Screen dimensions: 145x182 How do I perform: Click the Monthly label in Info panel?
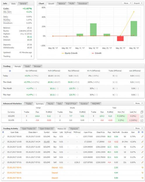click(7, 20)
